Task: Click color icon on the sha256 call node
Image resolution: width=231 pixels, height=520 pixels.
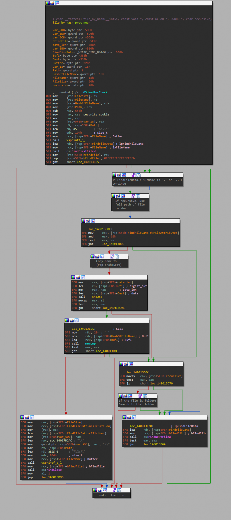Action: 74,277
